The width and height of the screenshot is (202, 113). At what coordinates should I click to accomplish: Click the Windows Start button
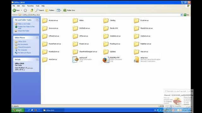[18, 110]
